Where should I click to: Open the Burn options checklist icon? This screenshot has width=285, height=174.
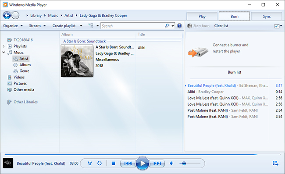pos(277,26)
